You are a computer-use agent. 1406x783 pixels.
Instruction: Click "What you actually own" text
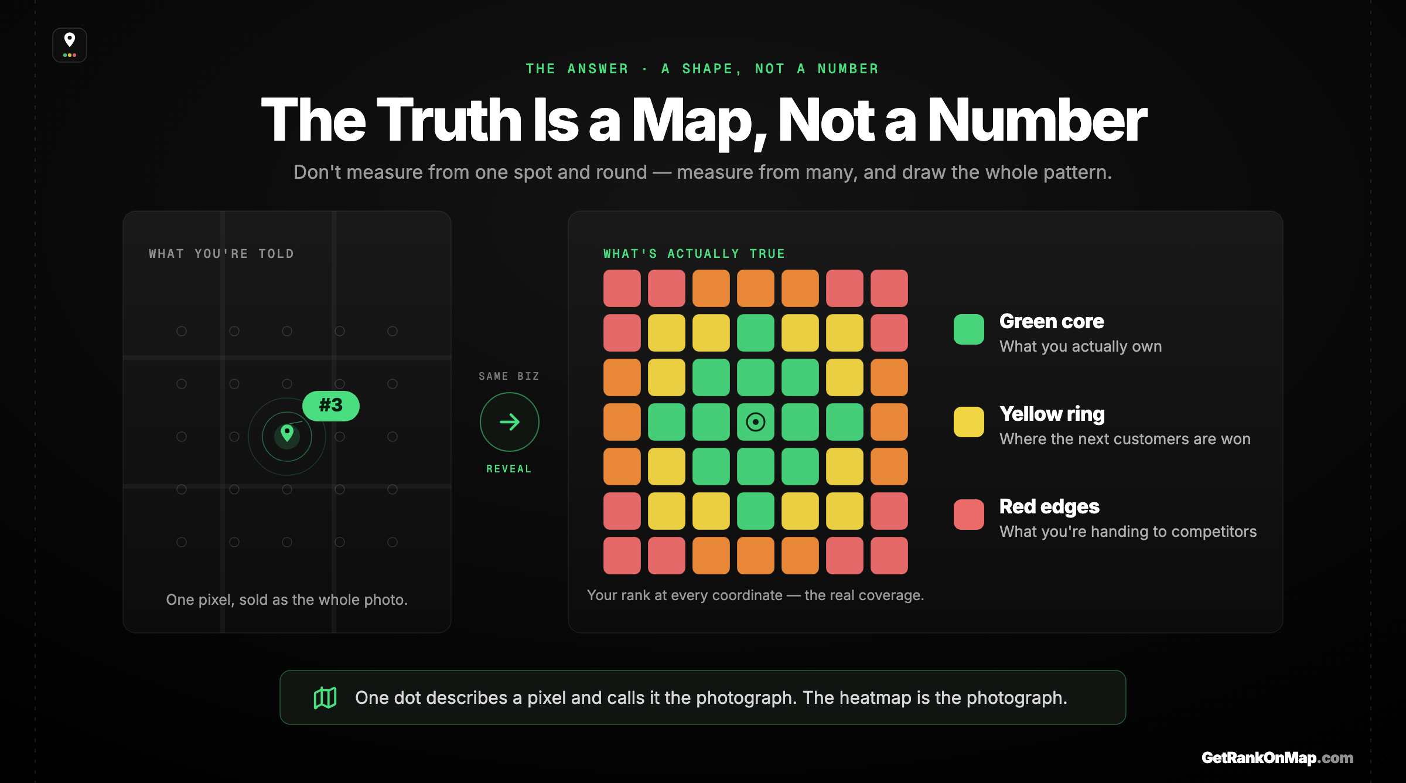(x=1081, y=346)
